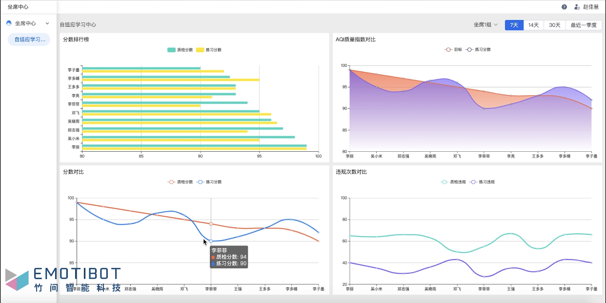This screenshot has height=303, width=606.
Task: Click the 质检违规 legend marker icon
Action: pos(444,182)
